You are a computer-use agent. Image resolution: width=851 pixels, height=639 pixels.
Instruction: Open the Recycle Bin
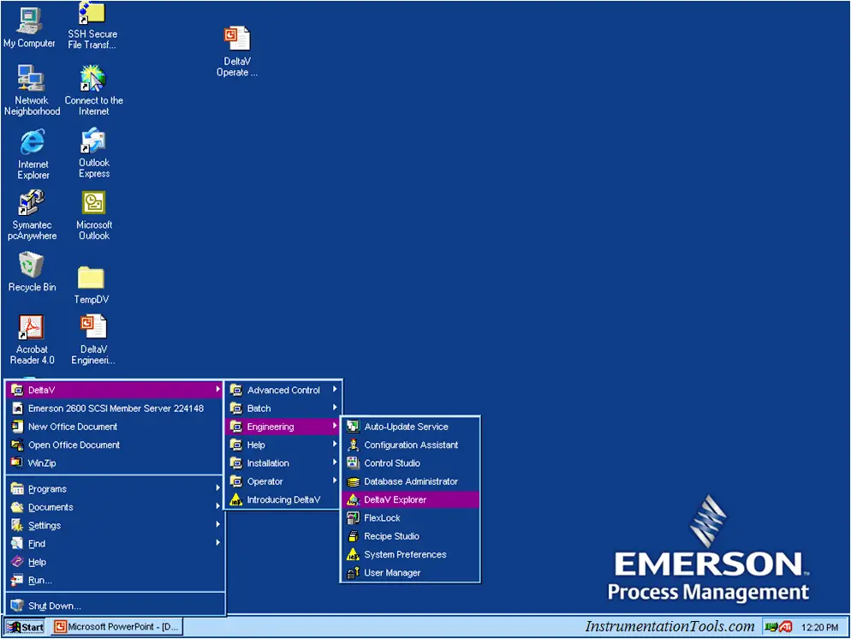click(32, 272)
